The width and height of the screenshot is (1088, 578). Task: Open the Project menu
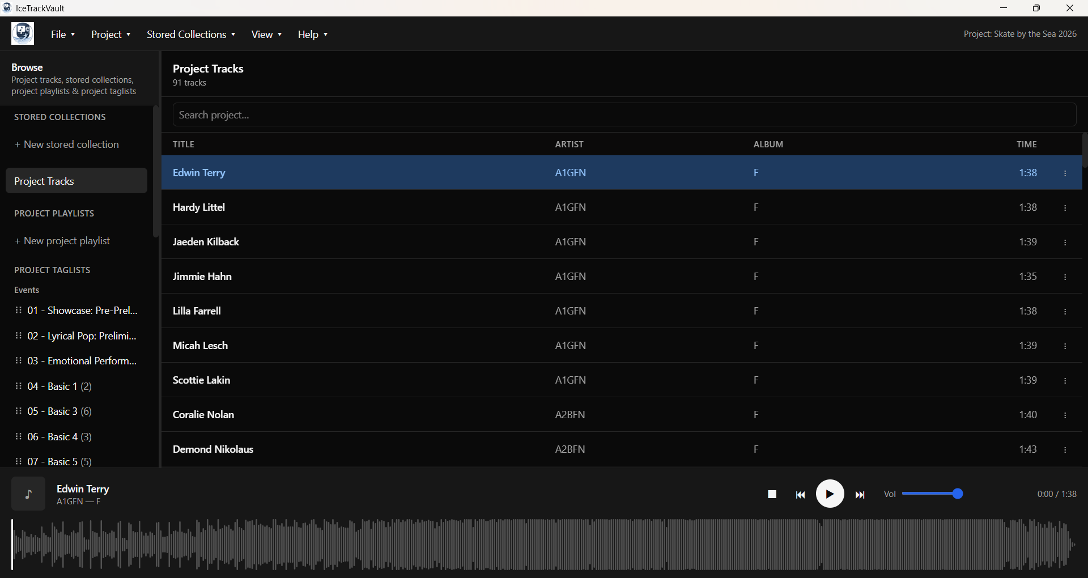point(111,34)
